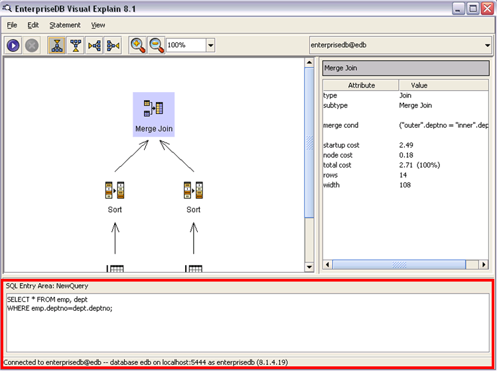The height and width of the screenshot is (371, 497).
Task: Click the diagram vertical scrollbar thumb
Action: click(x=309, y=142)
